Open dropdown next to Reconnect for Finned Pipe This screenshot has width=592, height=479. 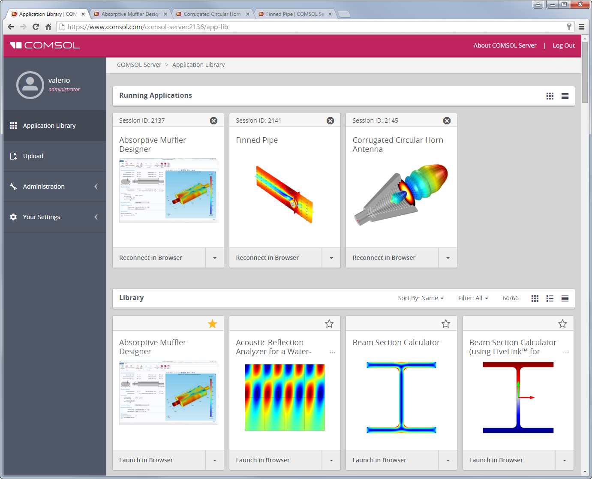pos(331,258)
